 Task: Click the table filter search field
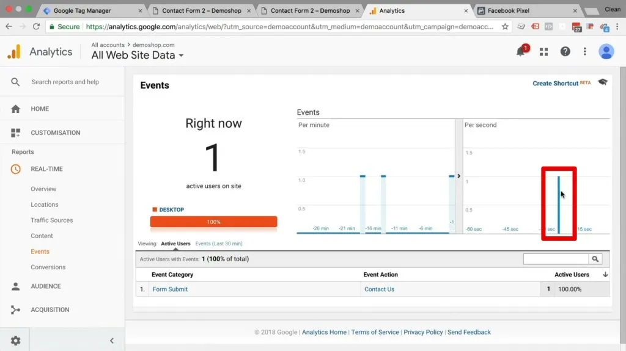point(556,259)
